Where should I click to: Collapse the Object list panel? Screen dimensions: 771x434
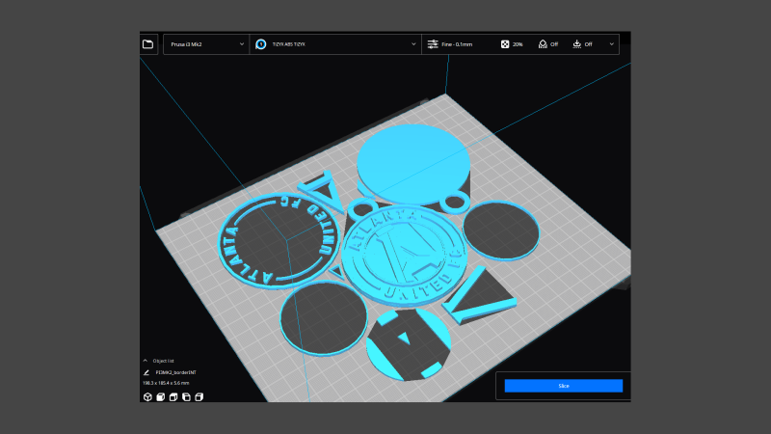[x=146, y=361]
